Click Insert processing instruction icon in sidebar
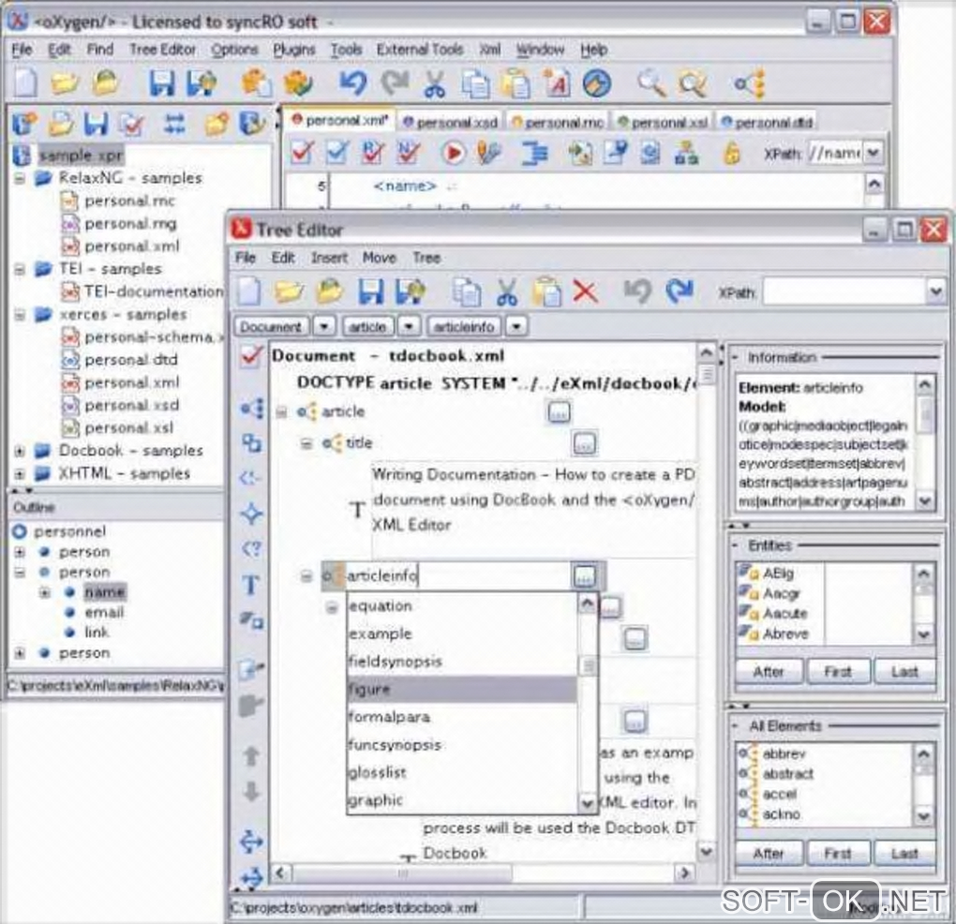 tap(250, 548)
